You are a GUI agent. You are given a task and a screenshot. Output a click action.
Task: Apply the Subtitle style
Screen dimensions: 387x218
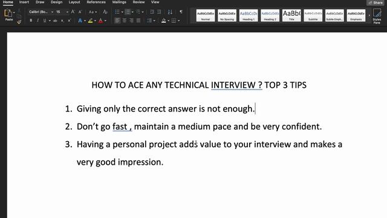tap(313, 15)
